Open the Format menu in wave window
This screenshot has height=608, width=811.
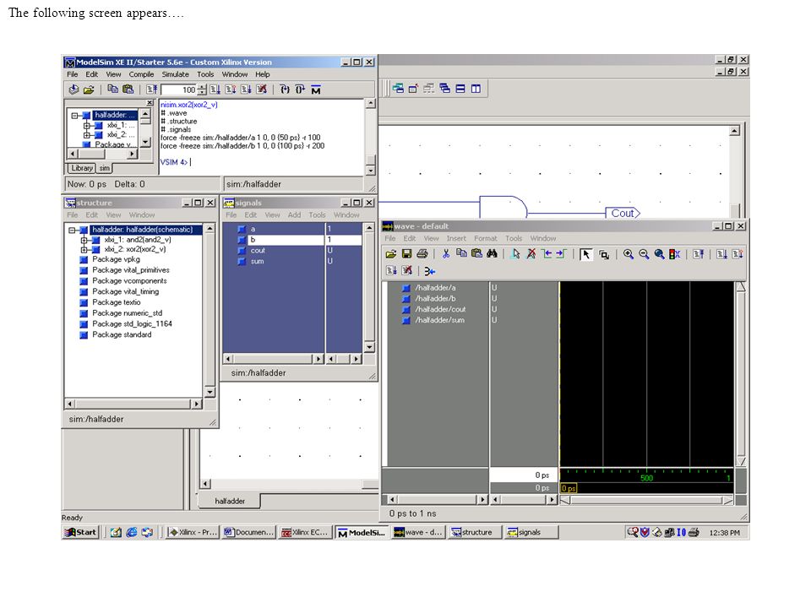(485, 238)
